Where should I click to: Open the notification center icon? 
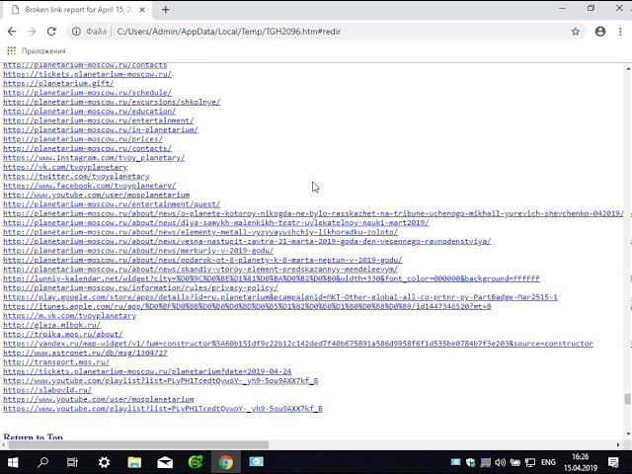click(613, 462)
